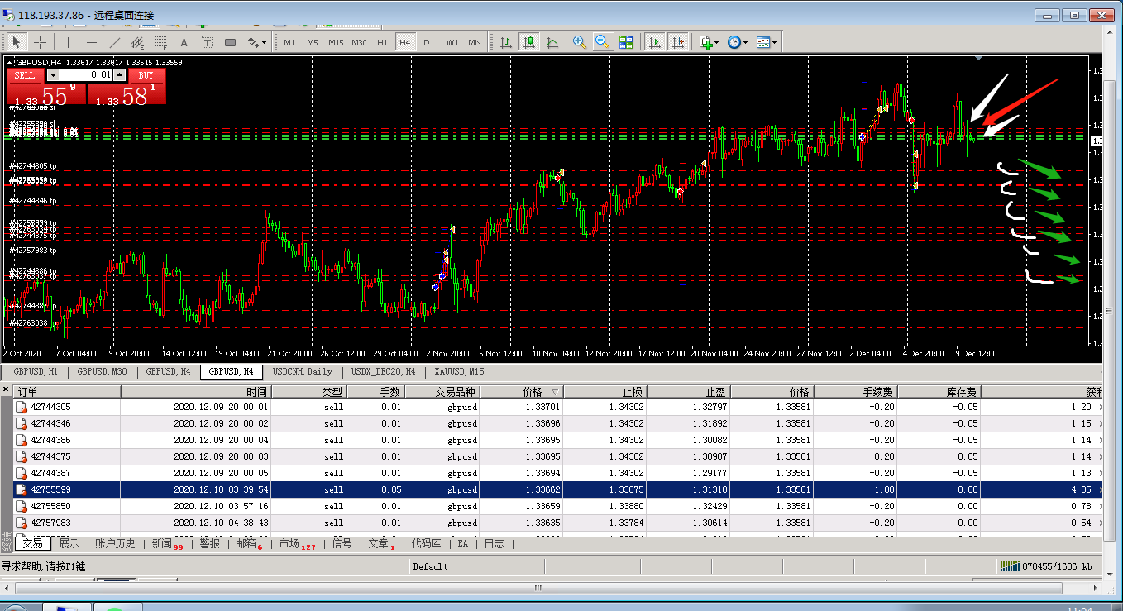Screen dimensions: 1123x611
Task: Close order 42744346 using row X
Action: 1099,423
